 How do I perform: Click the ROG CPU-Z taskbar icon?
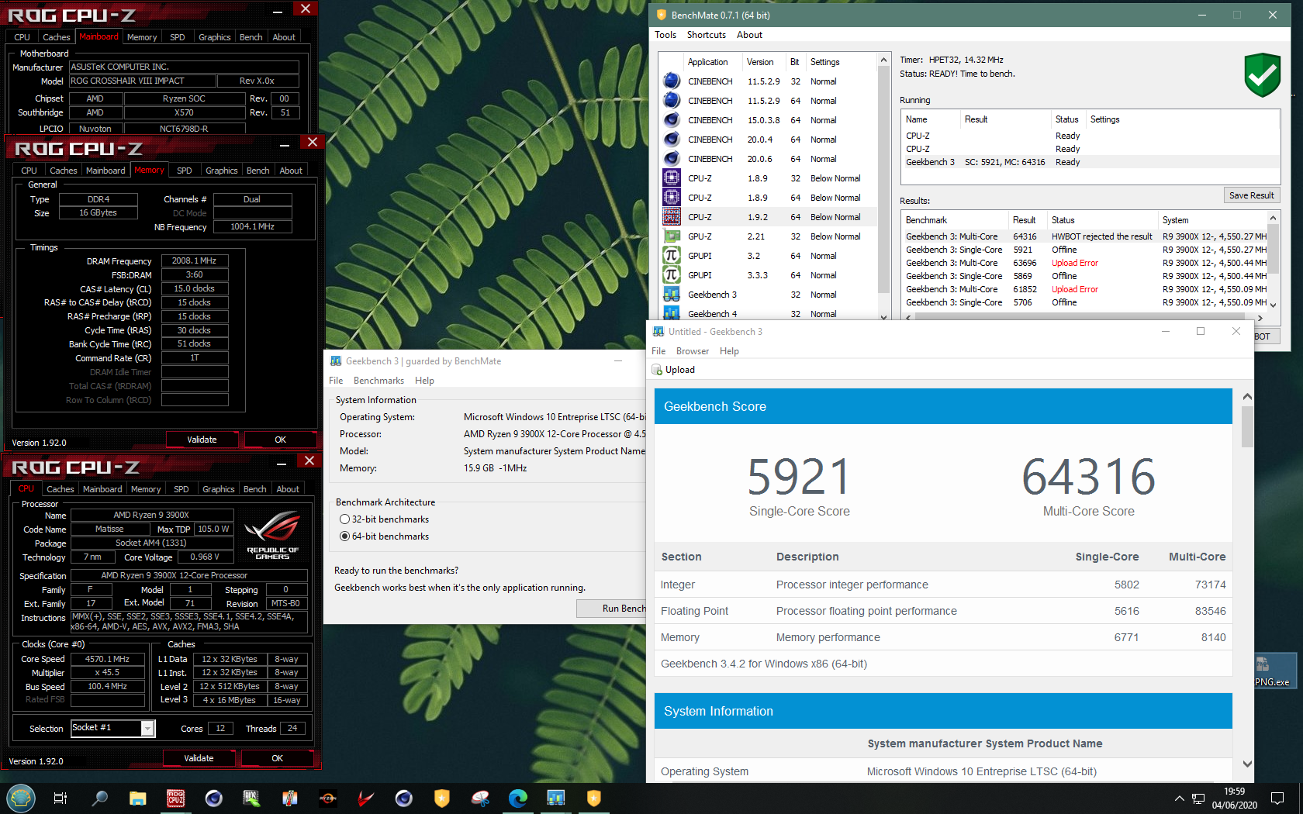click(176, 798)
